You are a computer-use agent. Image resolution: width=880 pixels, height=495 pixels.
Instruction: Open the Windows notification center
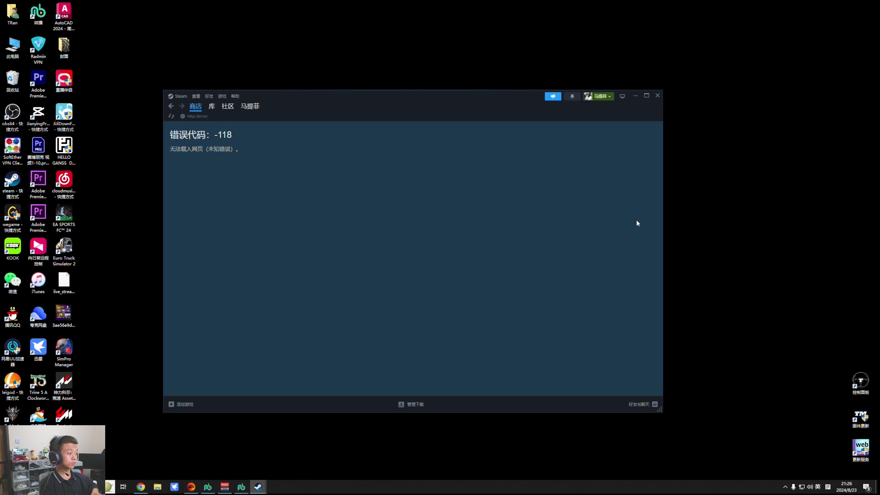pyautogui.click(x=866, y=487)
